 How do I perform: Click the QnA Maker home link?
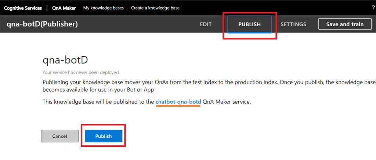pos(64,8)
